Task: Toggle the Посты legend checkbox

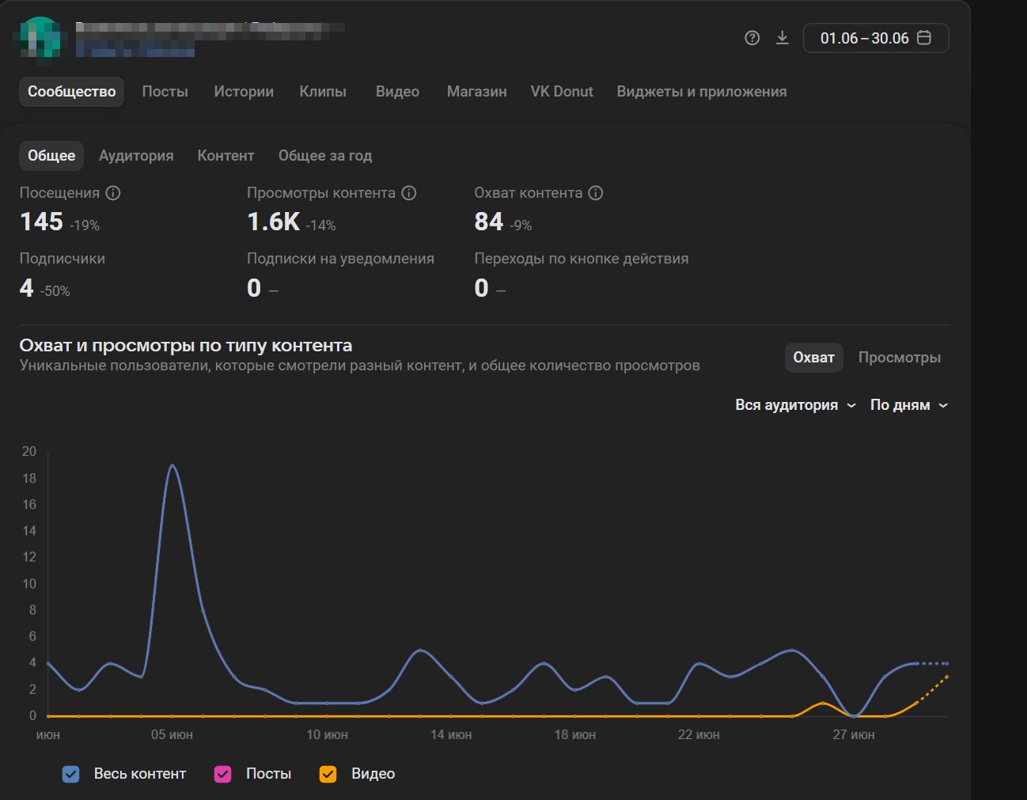Action: [223, 774]
